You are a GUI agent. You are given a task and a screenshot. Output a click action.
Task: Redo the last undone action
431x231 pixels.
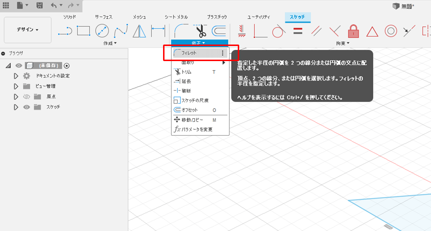(71, 5)
